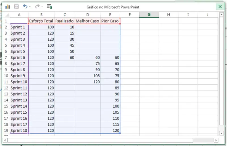
Task: Click the Redo arrow icon
Action: point(37,6)
